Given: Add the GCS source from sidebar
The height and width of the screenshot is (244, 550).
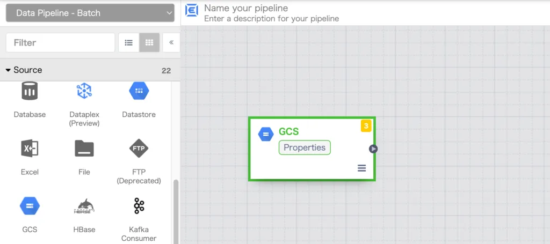Looking at the screenshot, I should [x=30, y=215].
